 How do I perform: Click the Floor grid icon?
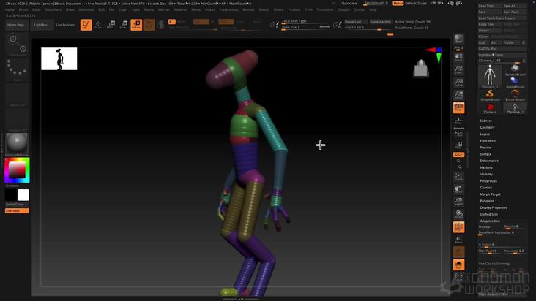tap(458, 121)
